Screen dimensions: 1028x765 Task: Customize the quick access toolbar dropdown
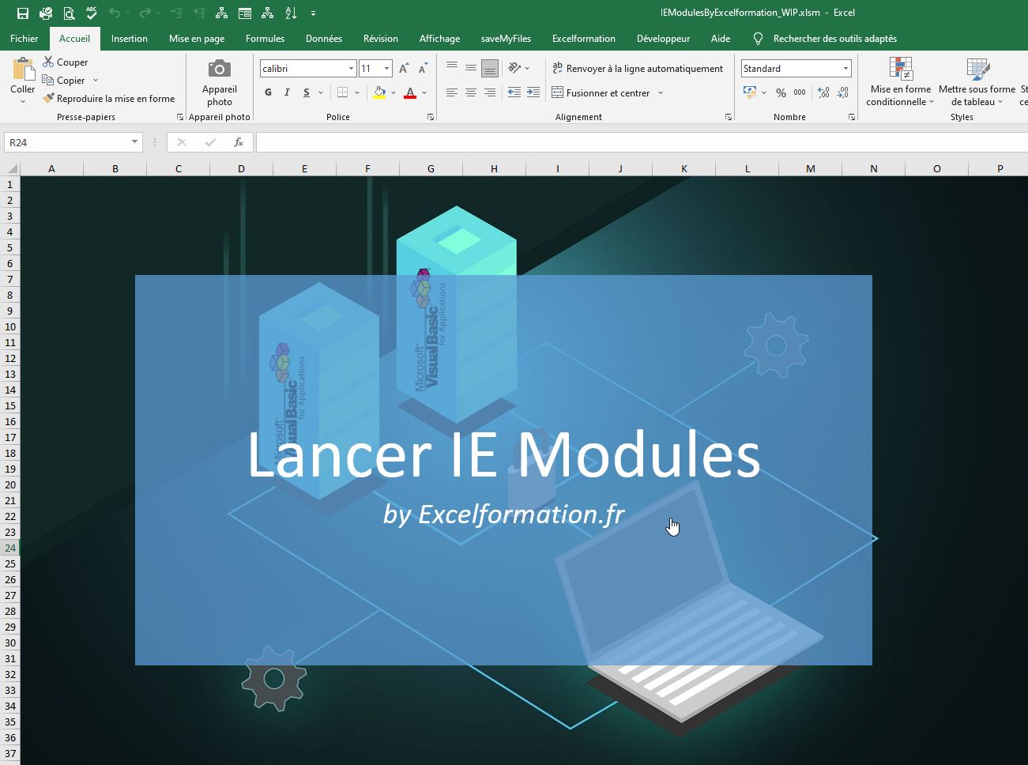point(314,13)
